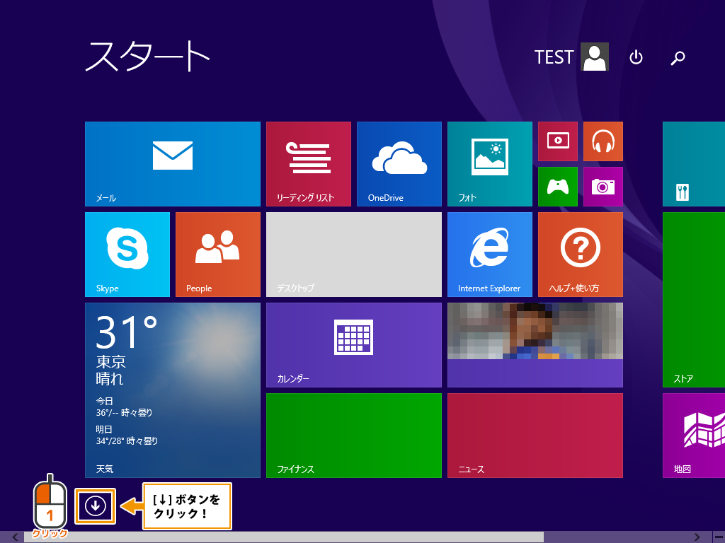Open the Tokyo weather tile
725x543 pixels.
tap(173, 390)
